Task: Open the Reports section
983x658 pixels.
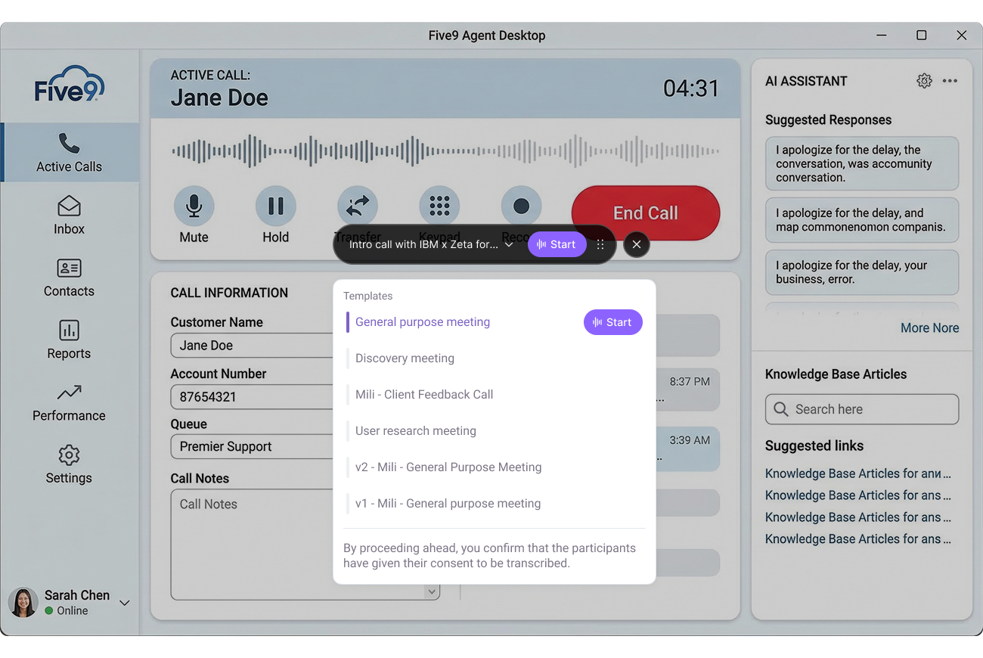Action: (x=69, y=340)
